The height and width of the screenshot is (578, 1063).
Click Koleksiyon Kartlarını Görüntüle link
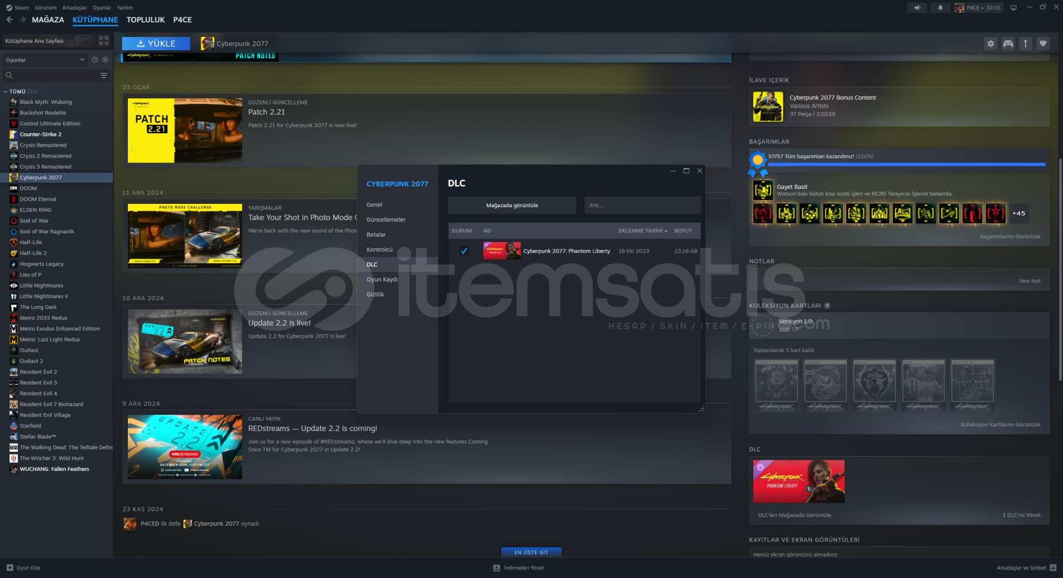(1000, 424)
